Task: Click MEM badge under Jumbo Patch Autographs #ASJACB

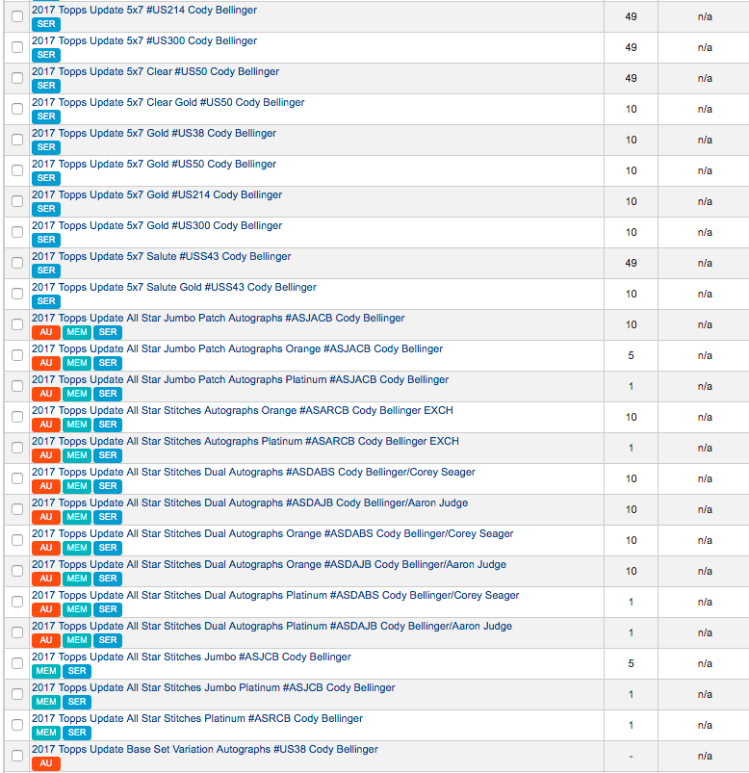Action: click(x=77, y=332)
